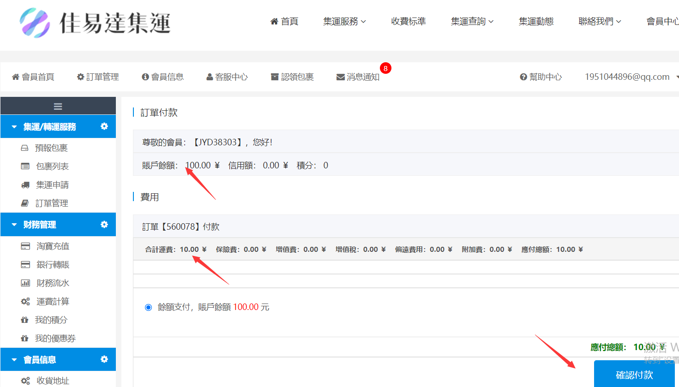
Task: Select the 餘額支付 radio button
Action: tap(148, 307)
